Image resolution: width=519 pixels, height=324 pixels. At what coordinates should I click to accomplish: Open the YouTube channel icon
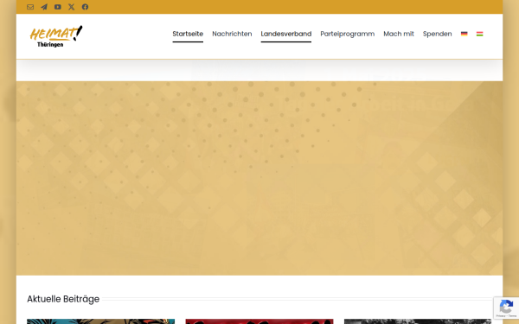point(58,7)
